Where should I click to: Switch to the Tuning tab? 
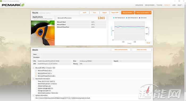point(159,5)
